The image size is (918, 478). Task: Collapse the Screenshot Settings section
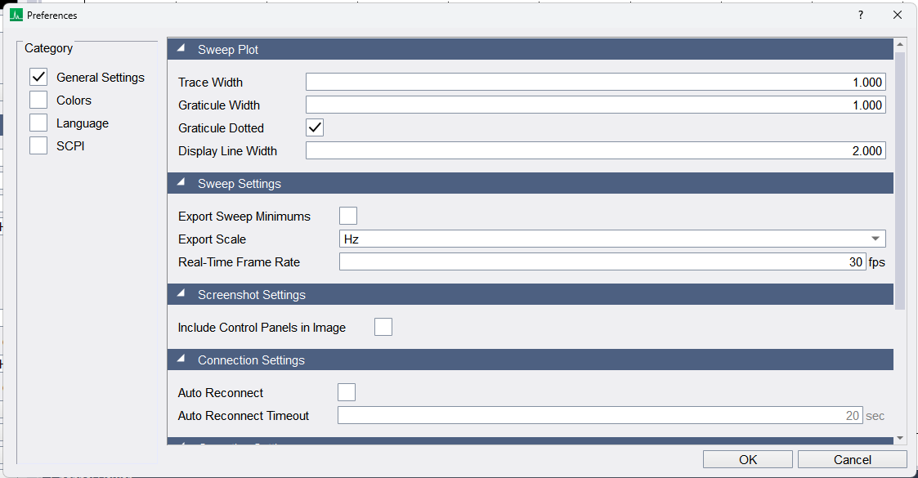pos(181,293)
